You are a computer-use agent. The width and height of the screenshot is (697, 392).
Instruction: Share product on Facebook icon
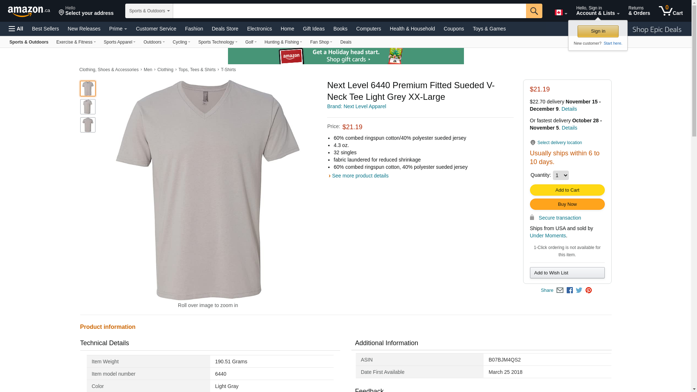(570, 290)
